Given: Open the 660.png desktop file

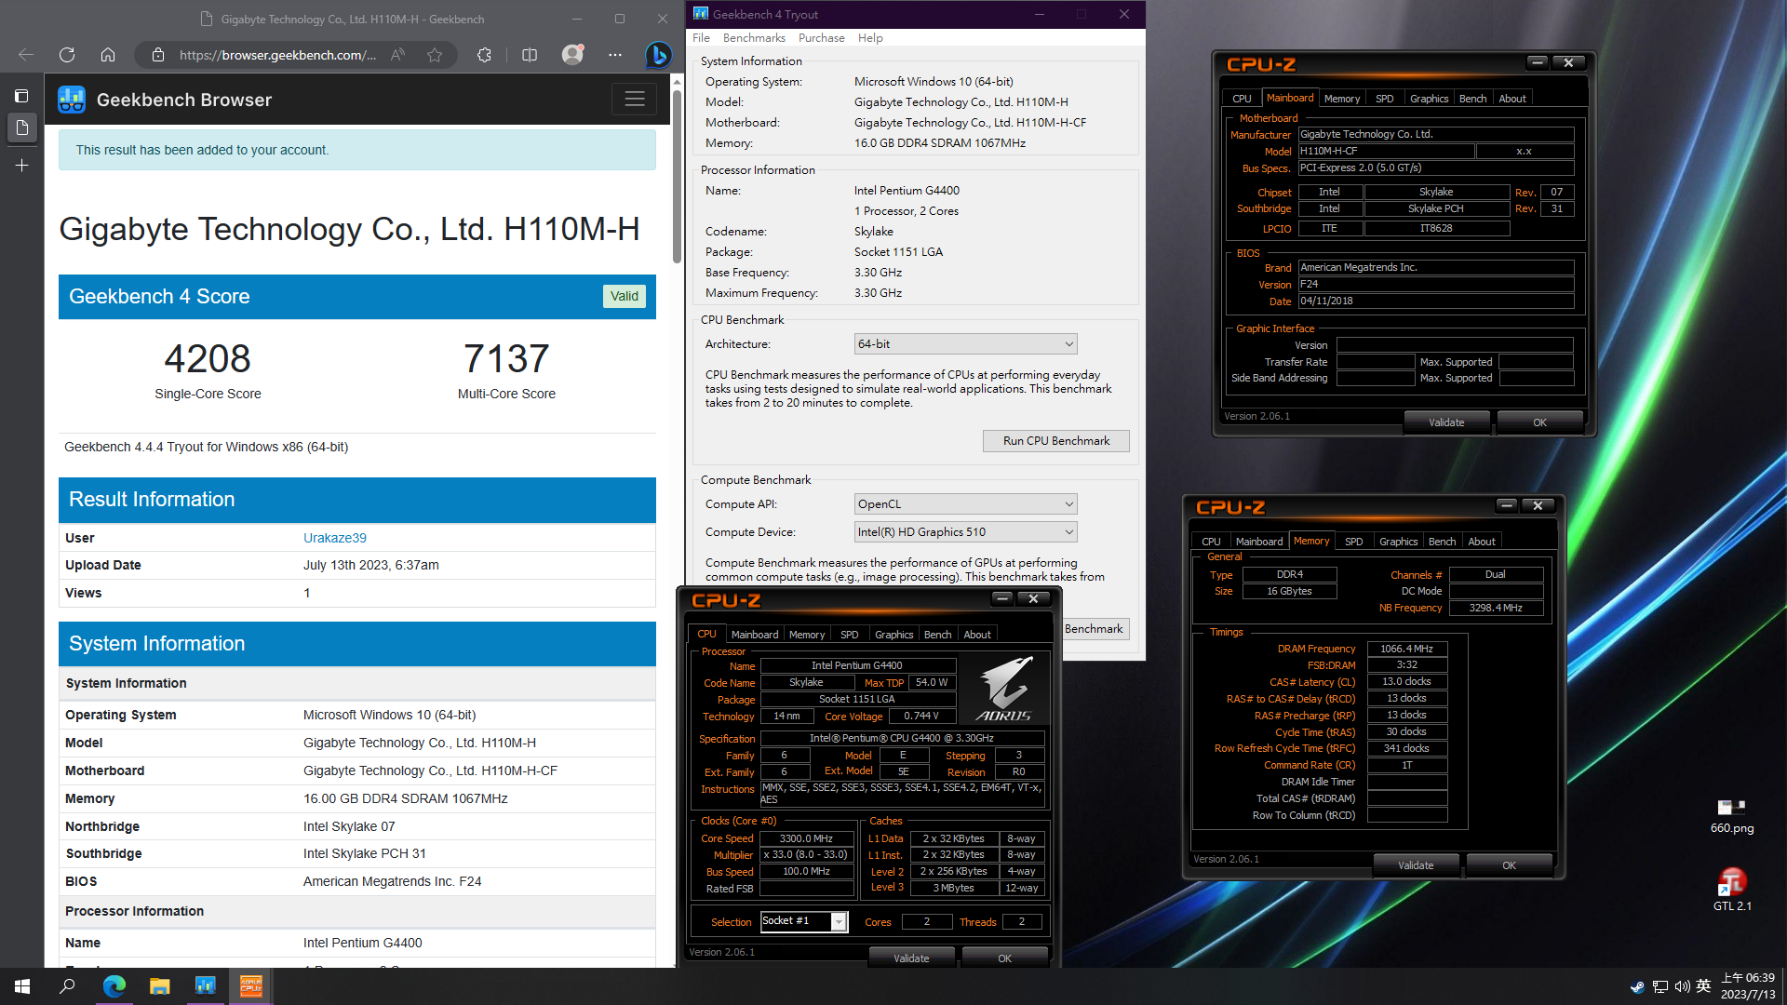Looking at the screenshot, I should click(x=1731, y=815).
